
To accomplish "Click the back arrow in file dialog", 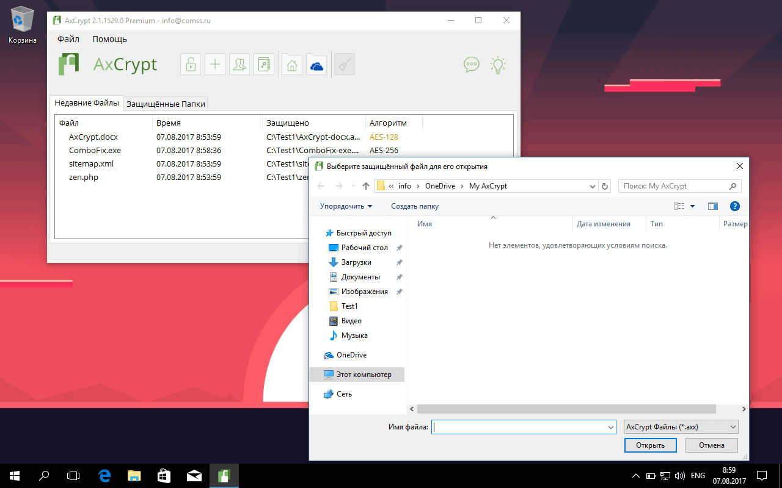I will coord(321,186).
